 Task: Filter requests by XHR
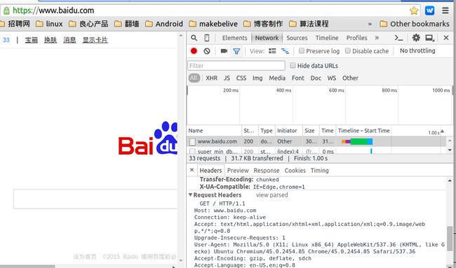pyautogui.click(x=211, y=78)
